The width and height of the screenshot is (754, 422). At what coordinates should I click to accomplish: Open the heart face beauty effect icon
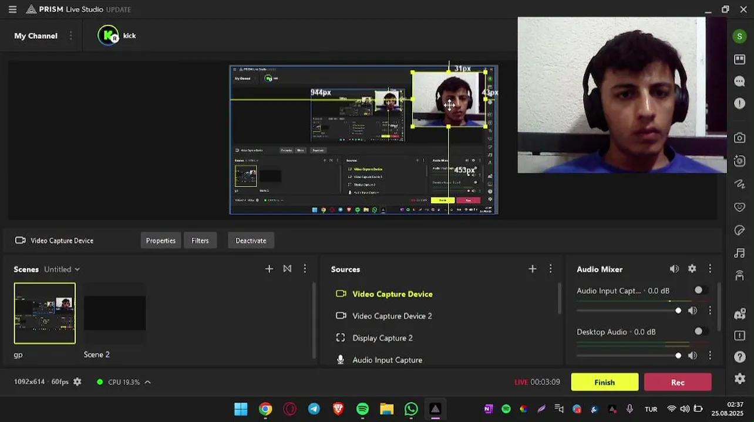(x=739, y=207)
